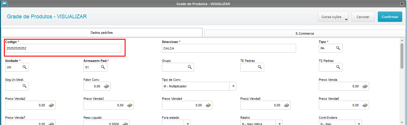Open calculator icon for Preco Venda5
Viewport: 407px width, 125px height.
tap(287, 105)
